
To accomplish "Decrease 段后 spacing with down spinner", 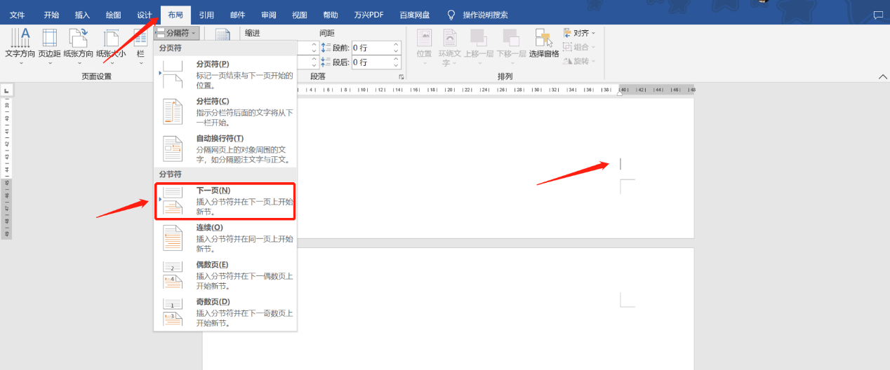I will [x=396, y=66].
